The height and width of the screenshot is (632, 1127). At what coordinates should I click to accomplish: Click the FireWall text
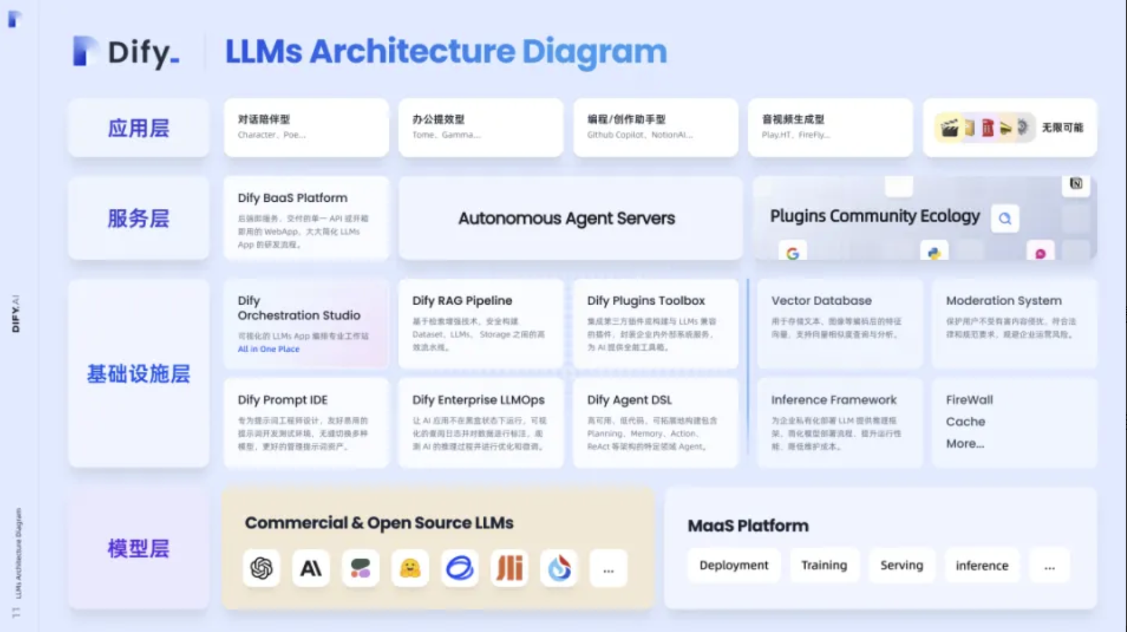click(969, 400)
